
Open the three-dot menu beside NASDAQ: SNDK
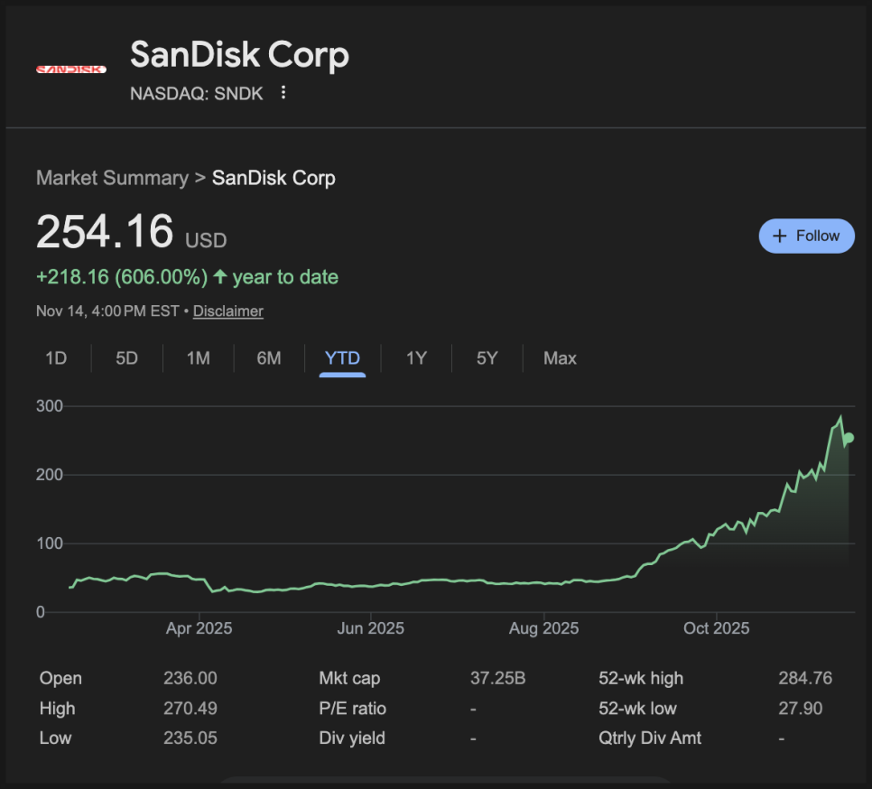pos(283,93)
